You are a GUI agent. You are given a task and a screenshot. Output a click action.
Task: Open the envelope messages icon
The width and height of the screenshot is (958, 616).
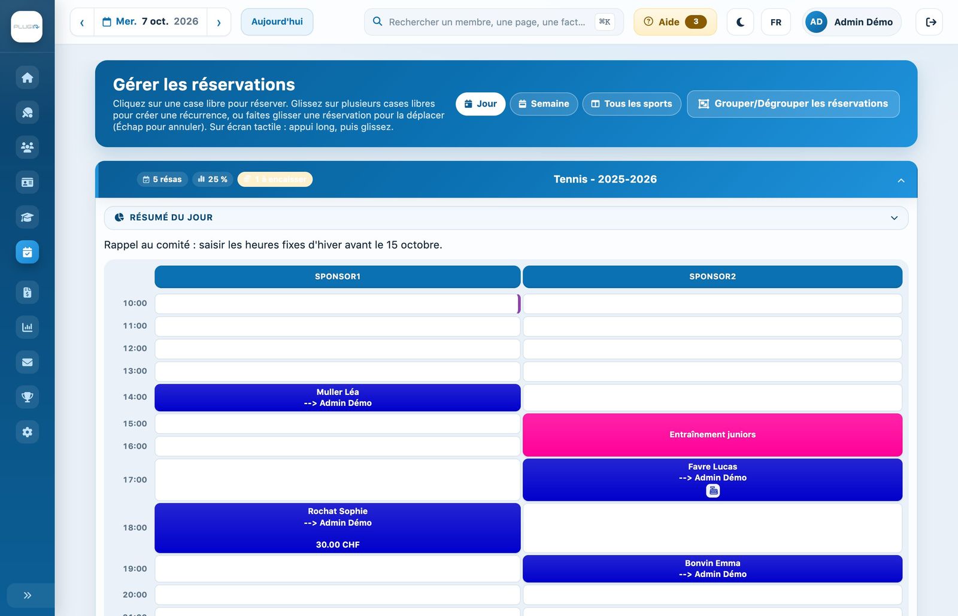[27, 362]
